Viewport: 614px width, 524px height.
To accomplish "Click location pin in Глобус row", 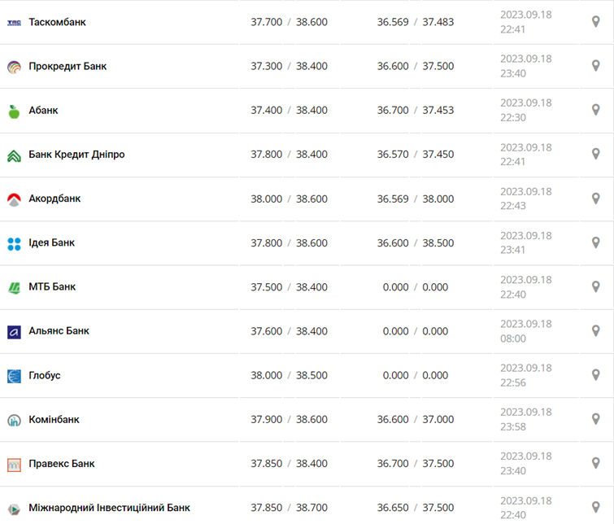I will (x=596, y=375).
